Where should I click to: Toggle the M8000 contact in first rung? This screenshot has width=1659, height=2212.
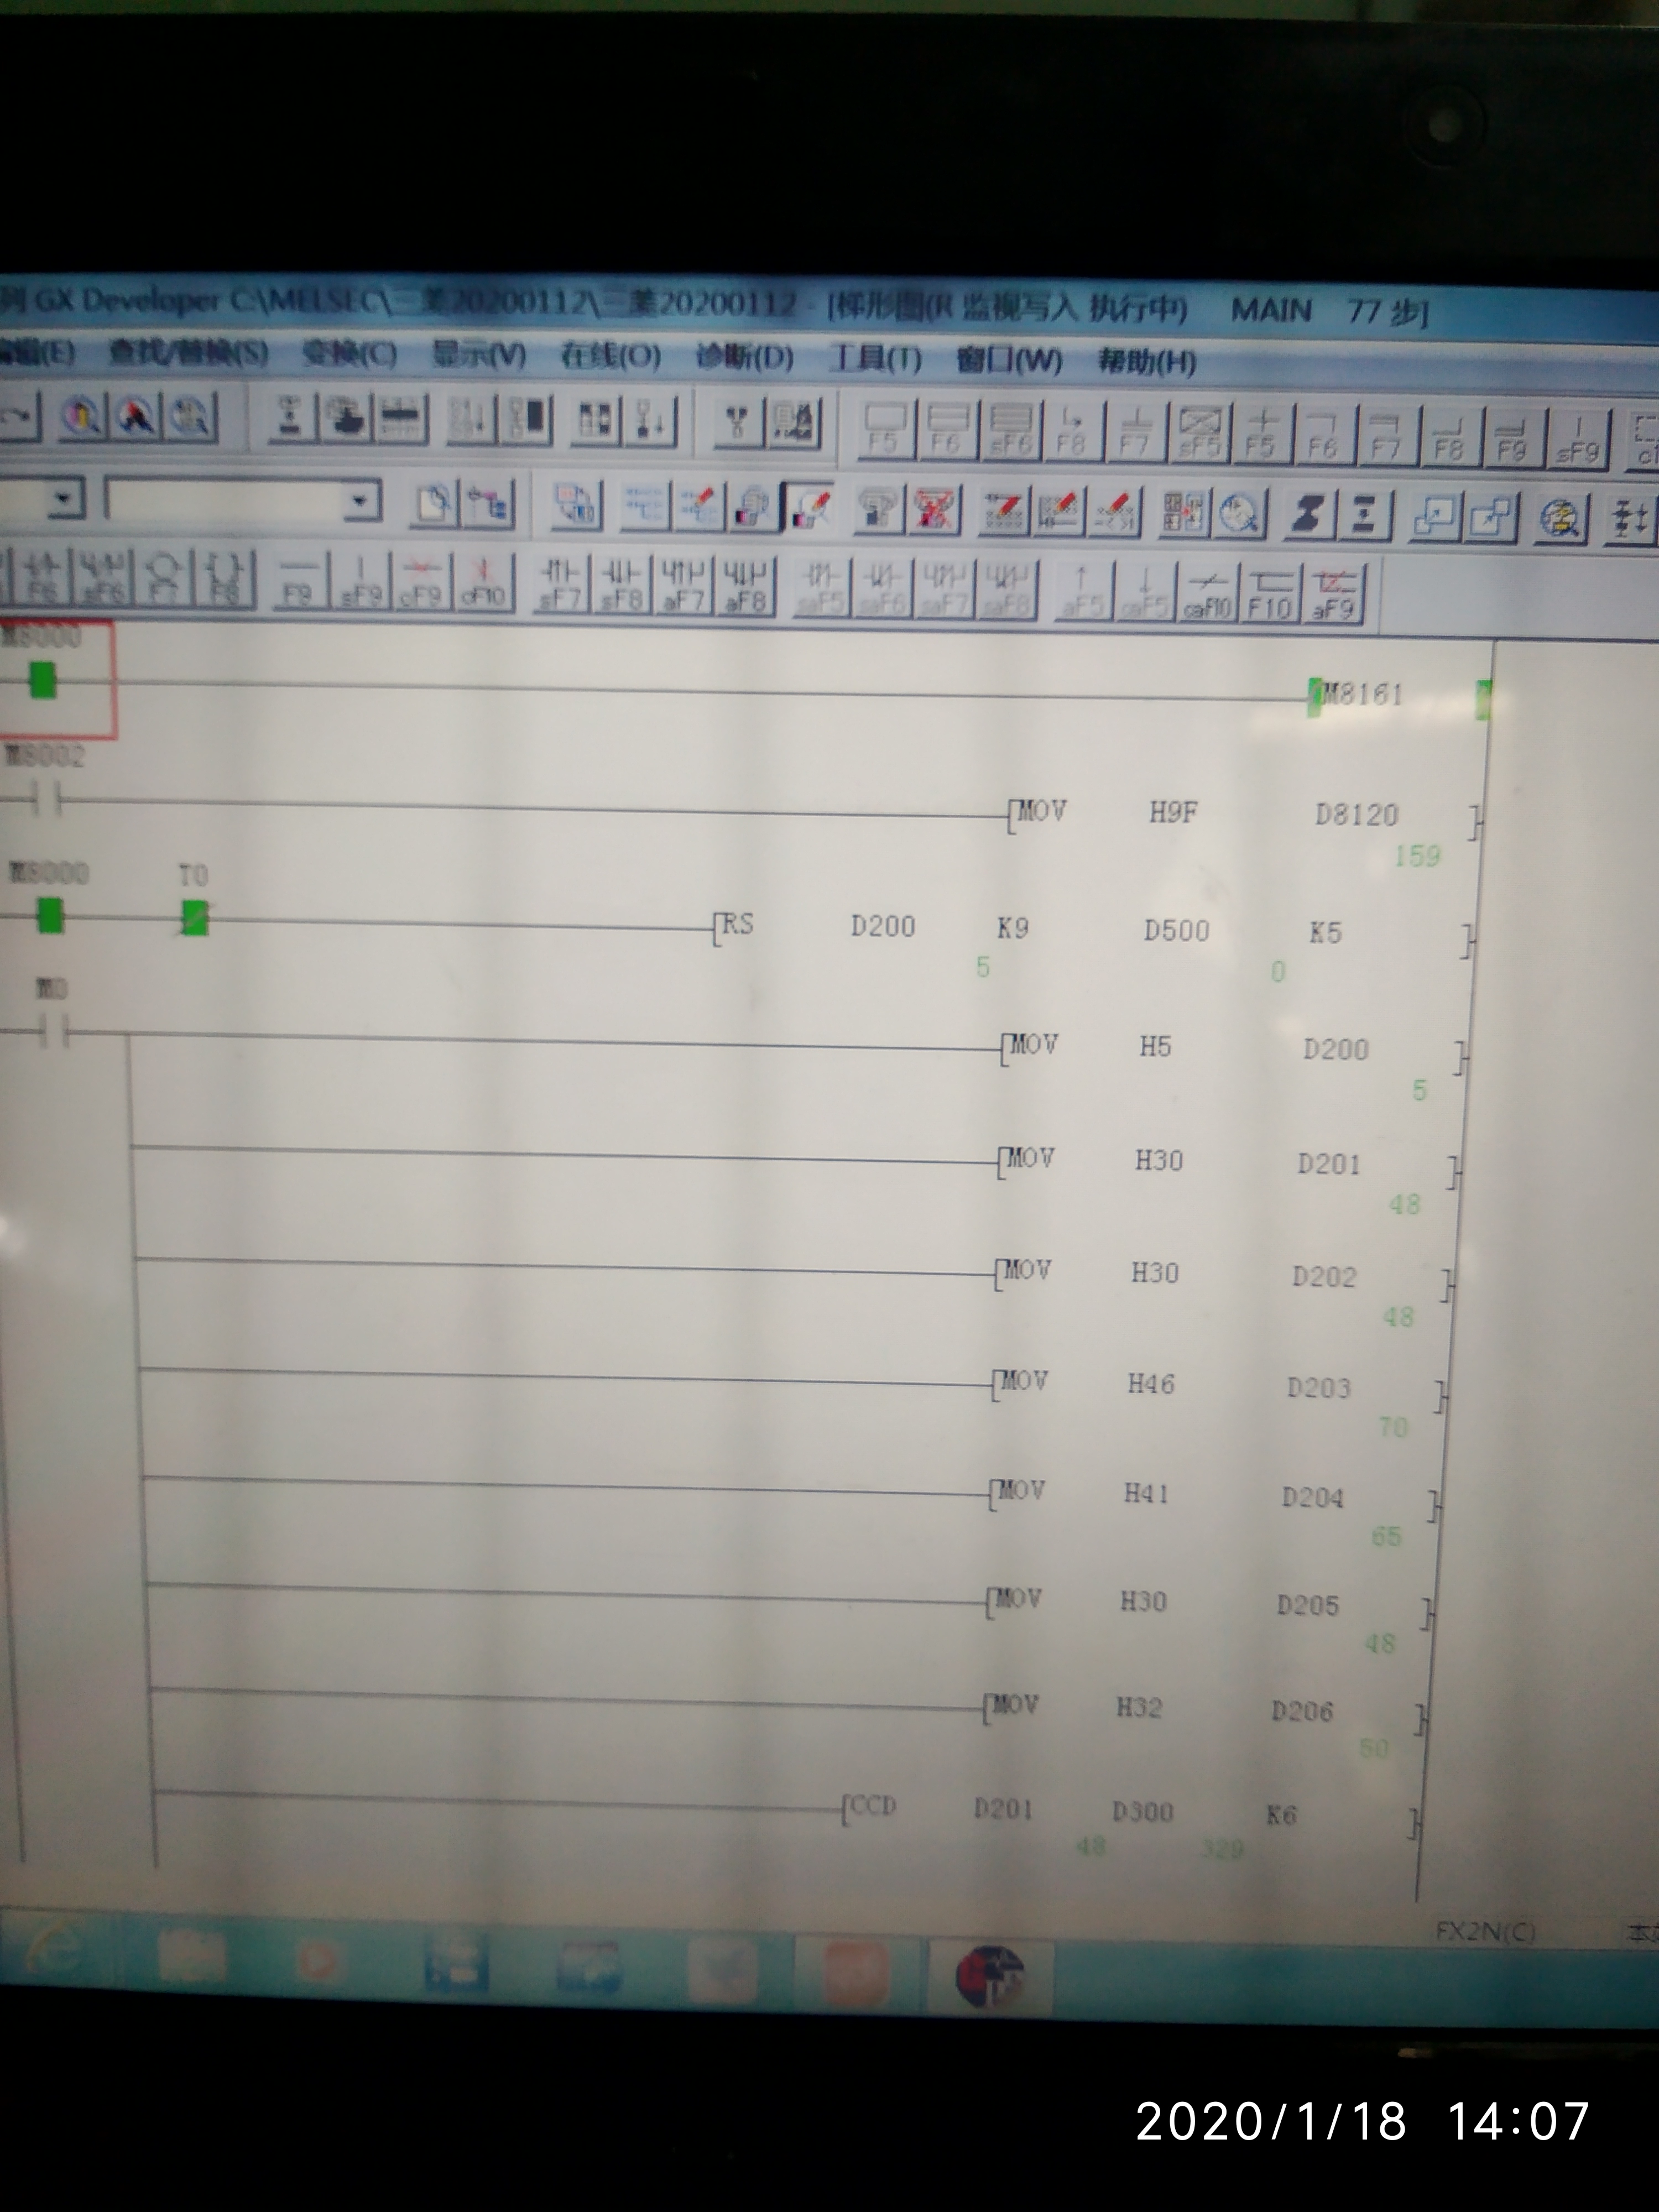click(43, 681)
